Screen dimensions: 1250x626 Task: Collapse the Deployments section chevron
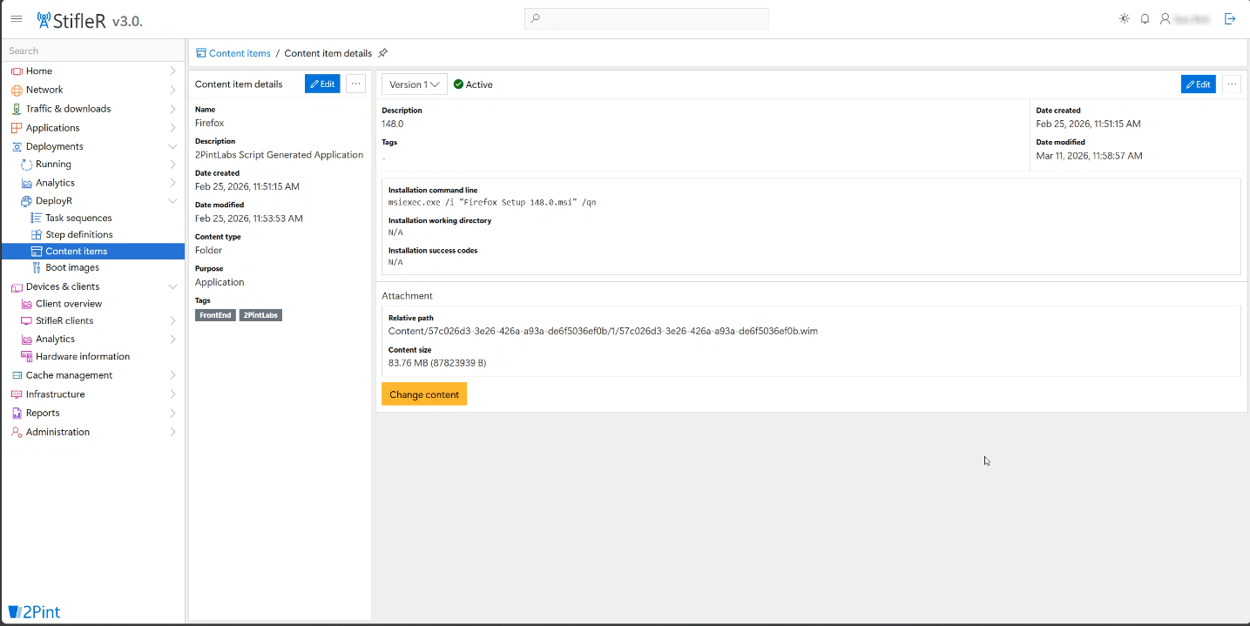pyautogui.click(x=172, y=146)
